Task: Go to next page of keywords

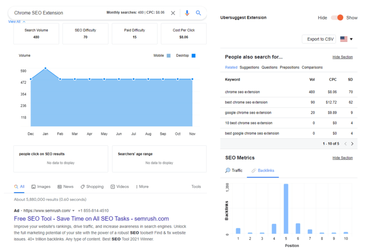Action: click(x=352, y=144)
